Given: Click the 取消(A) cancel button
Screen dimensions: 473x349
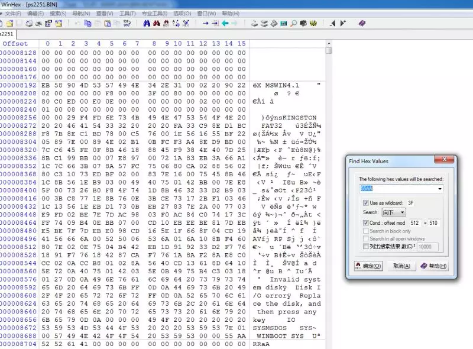Looking at the screenshot, I should (x=401, y=266).
